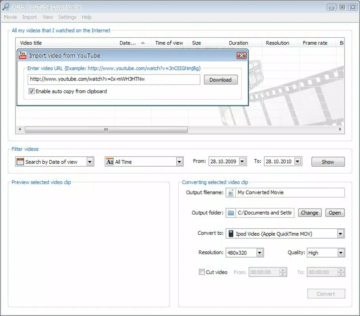
Task: Click the Show button in Filter videos
Action: coord(328,162)
